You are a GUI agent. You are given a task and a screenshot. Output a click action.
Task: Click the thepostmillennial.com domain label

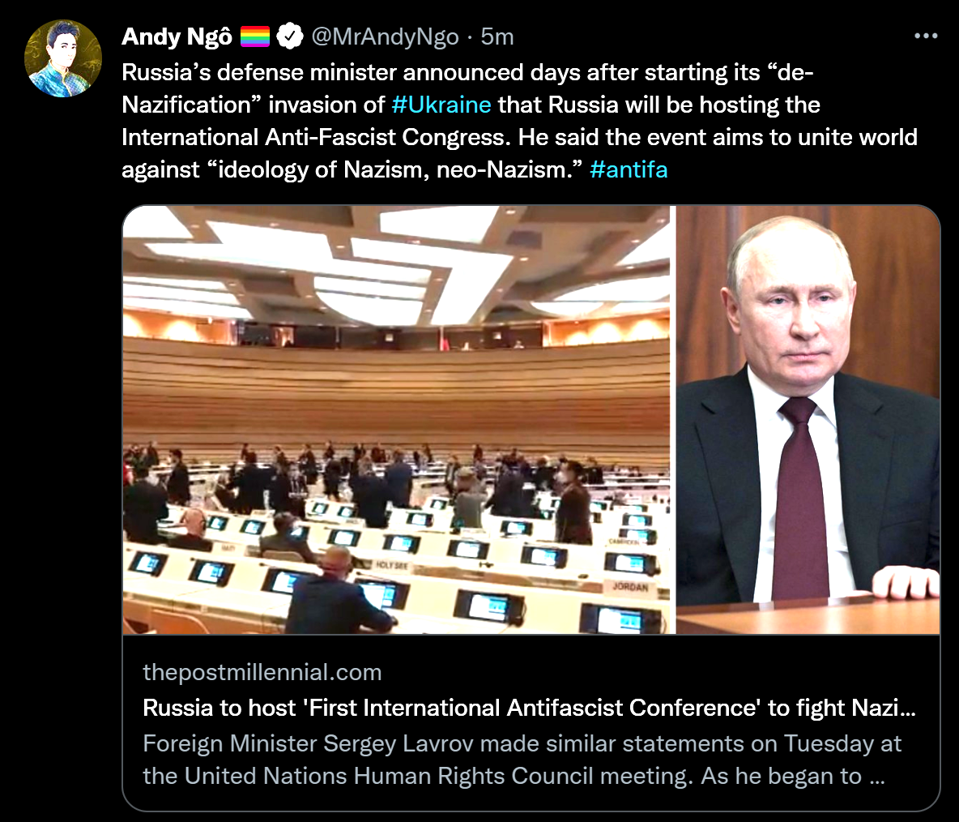262,672
